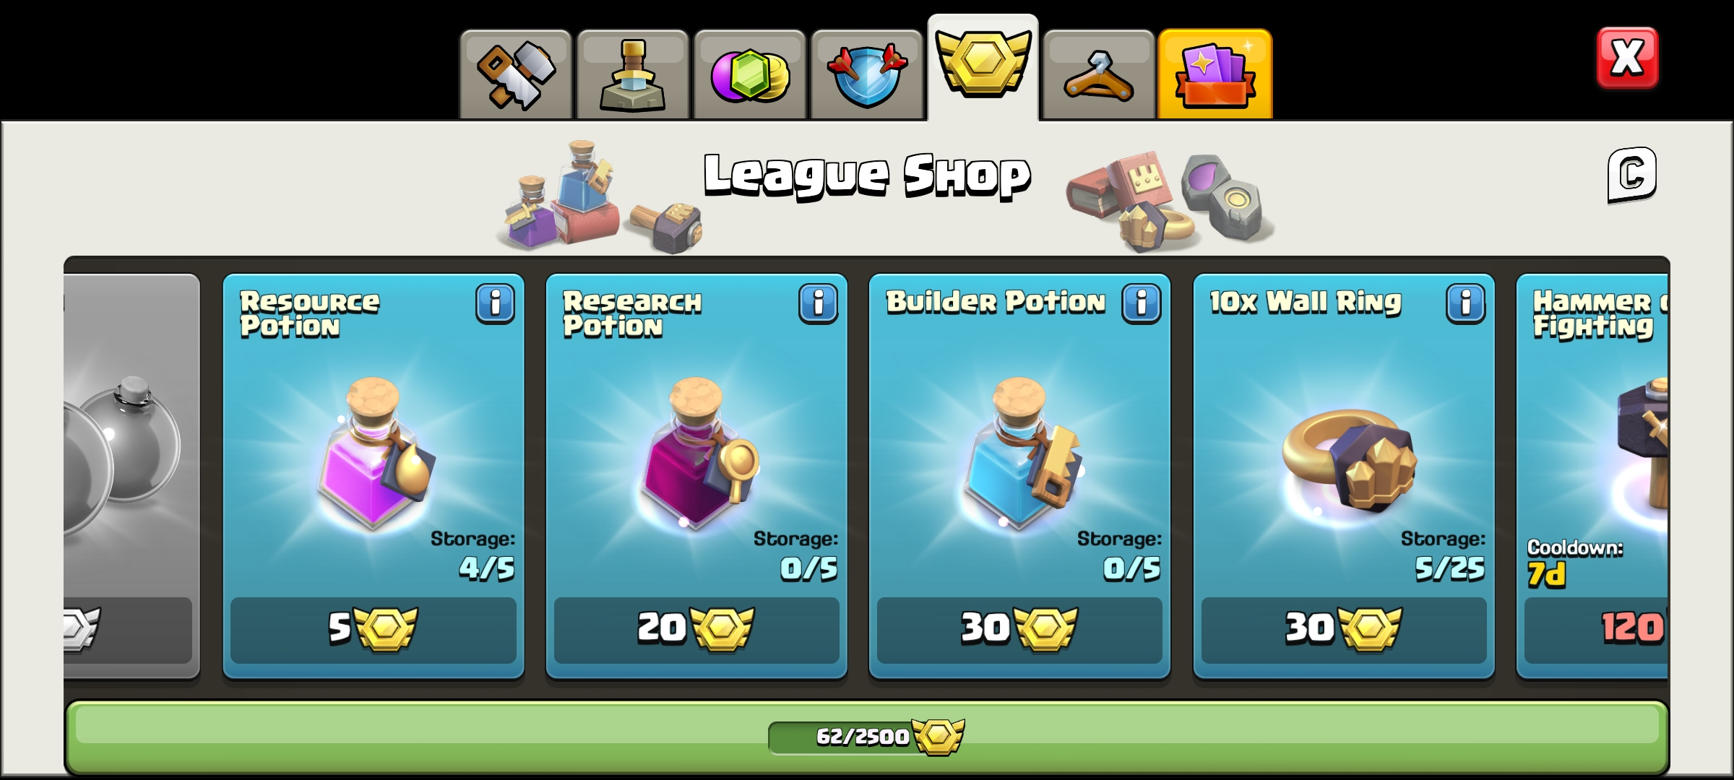The width and height of the screenshot is (1734, 780).
Task: Close the League Shop with red X
Action: [1628, 58]
